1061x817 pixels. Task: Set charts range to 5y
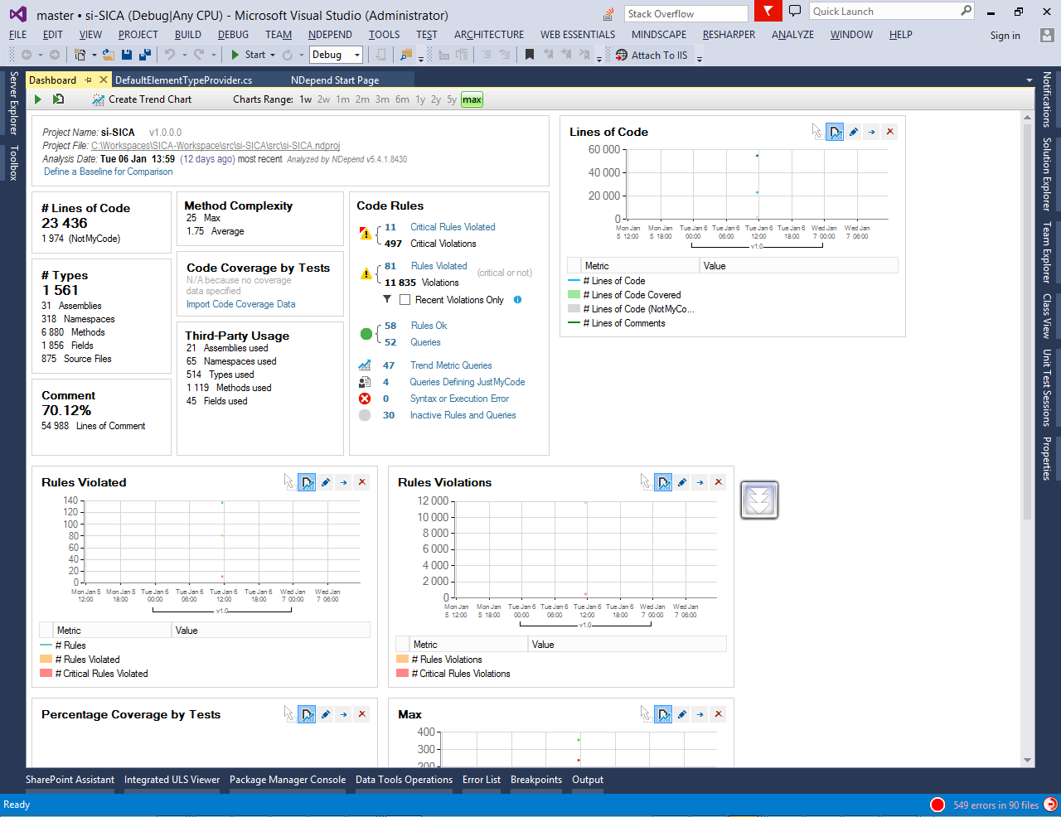click(452, 99)
